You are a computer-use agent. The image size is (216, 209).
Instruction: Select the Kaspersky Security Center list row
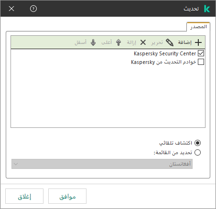click(108, 53)
